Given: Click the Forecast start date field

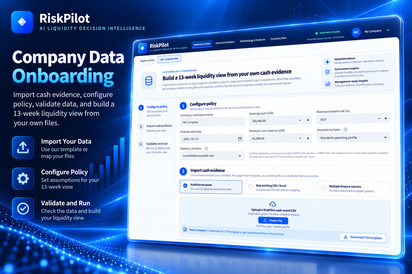Looking at the screenshot, I should [212, 139].
